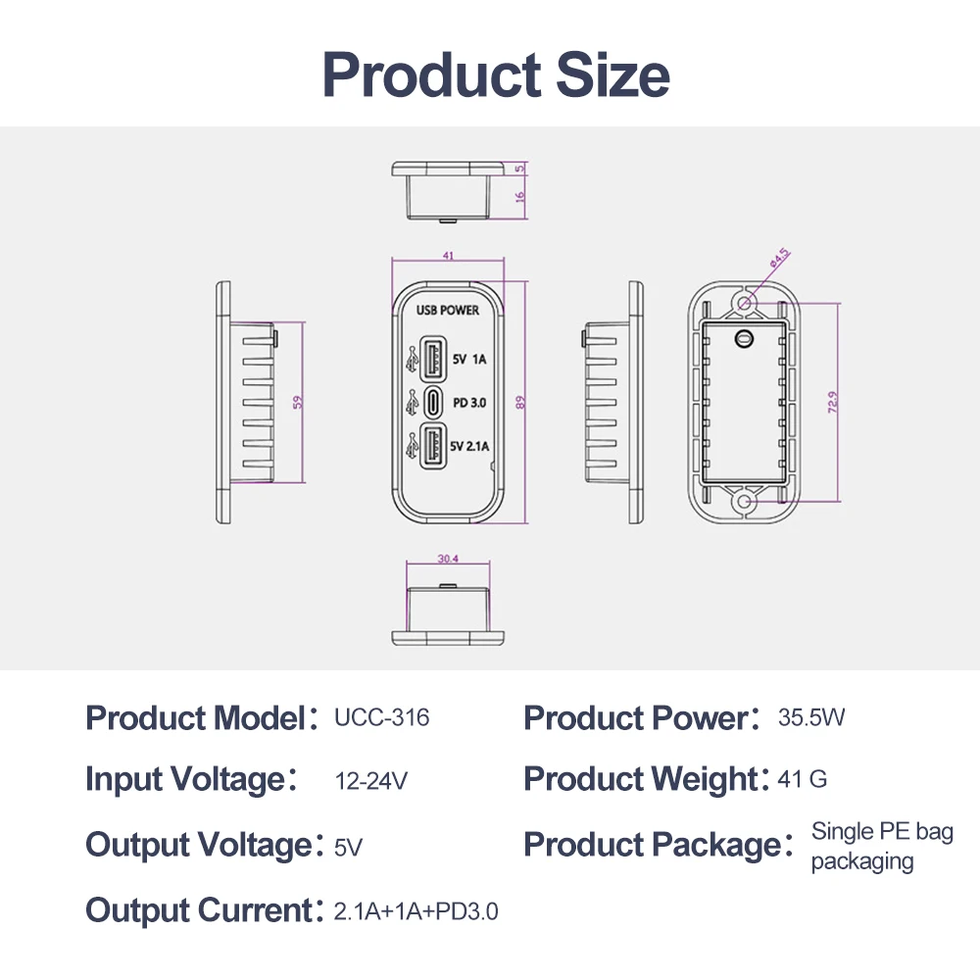
Task: Click the USB symbol beside 5V 1A
Action: pyautogui.click(x=411, y=360)
